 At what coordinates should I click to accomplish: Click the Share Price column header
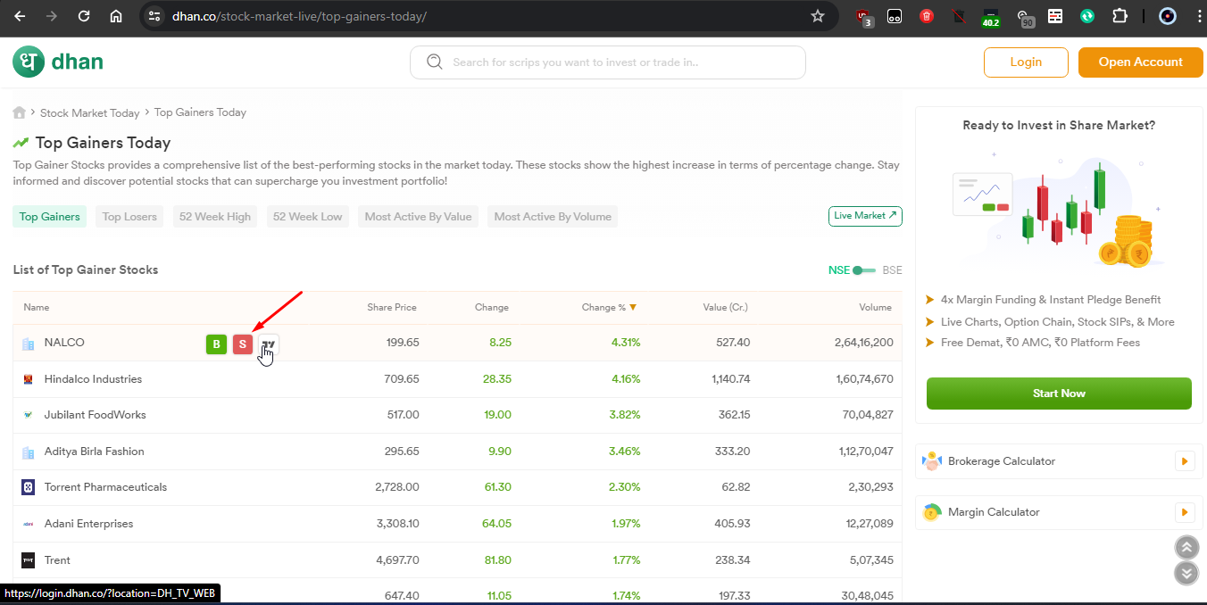pyautogui.click(x=392, y=307)
